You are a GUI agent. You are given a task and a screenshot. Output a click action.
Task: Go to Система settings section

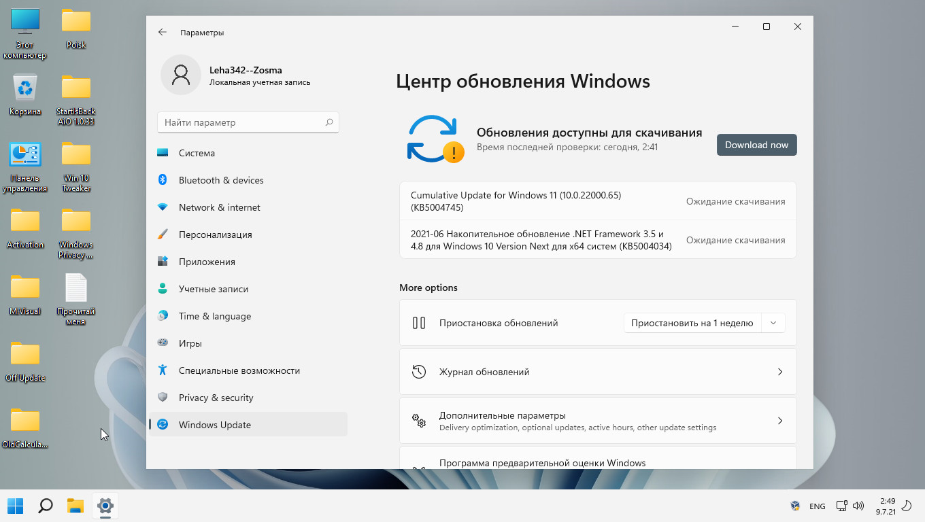tap(248, 153)
